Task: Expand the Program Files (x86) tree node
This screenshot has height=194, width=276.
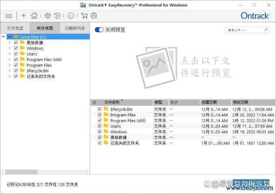Action: pos(9,60)
